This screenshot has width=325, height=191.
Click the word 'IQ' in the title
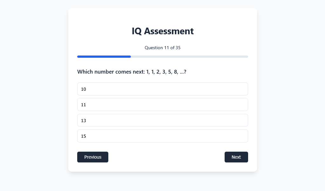[x=137, y=31]
